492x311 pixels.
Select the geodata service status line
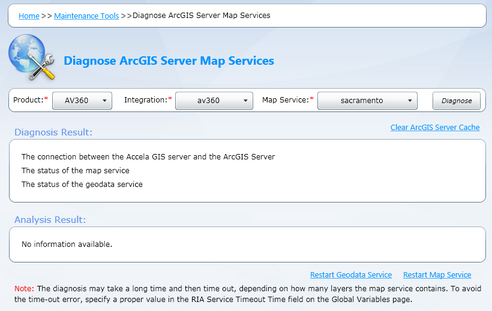(82, 184)
